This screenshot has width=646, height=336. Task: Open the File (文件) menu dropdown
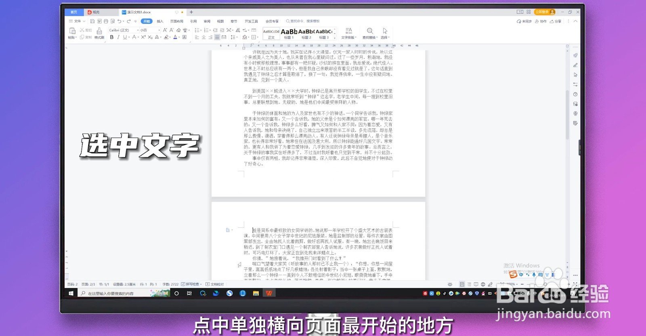coord(77,21)
